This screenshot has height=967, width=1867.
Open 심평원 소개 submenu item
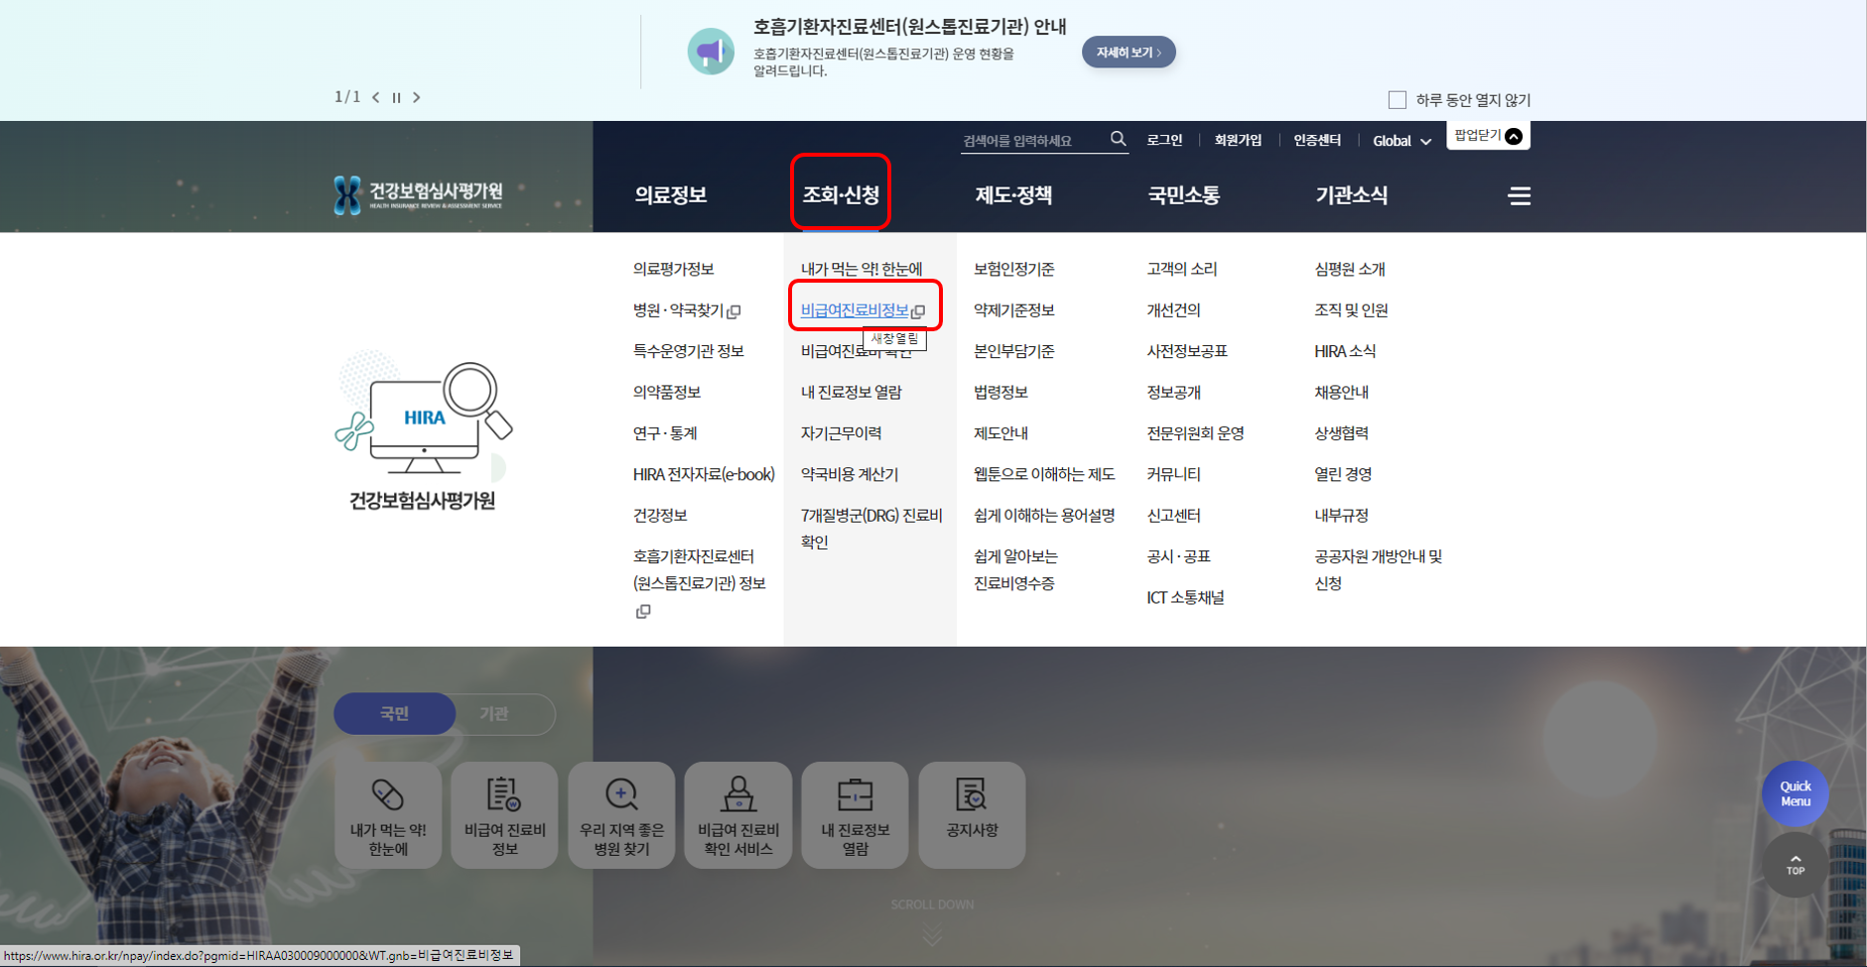1350,269
